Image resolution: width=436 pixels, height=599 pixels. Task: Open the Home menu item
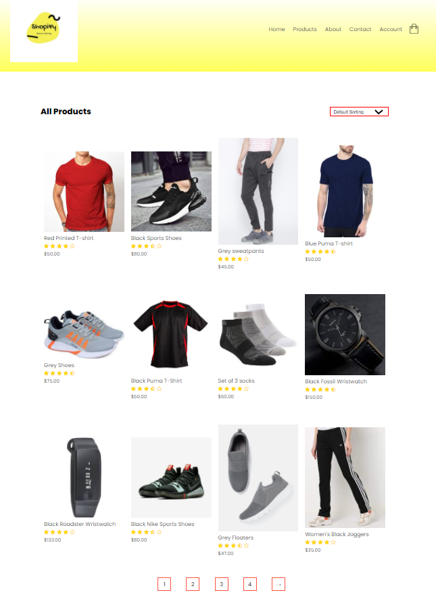276,29
